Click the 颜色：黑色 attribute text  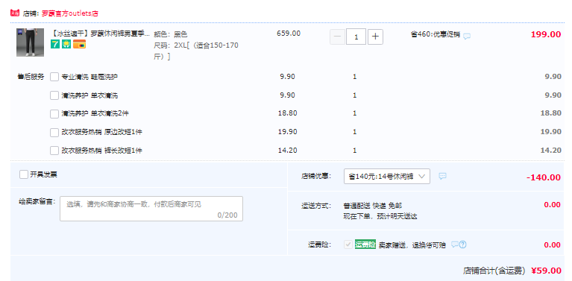click(171, 34)
